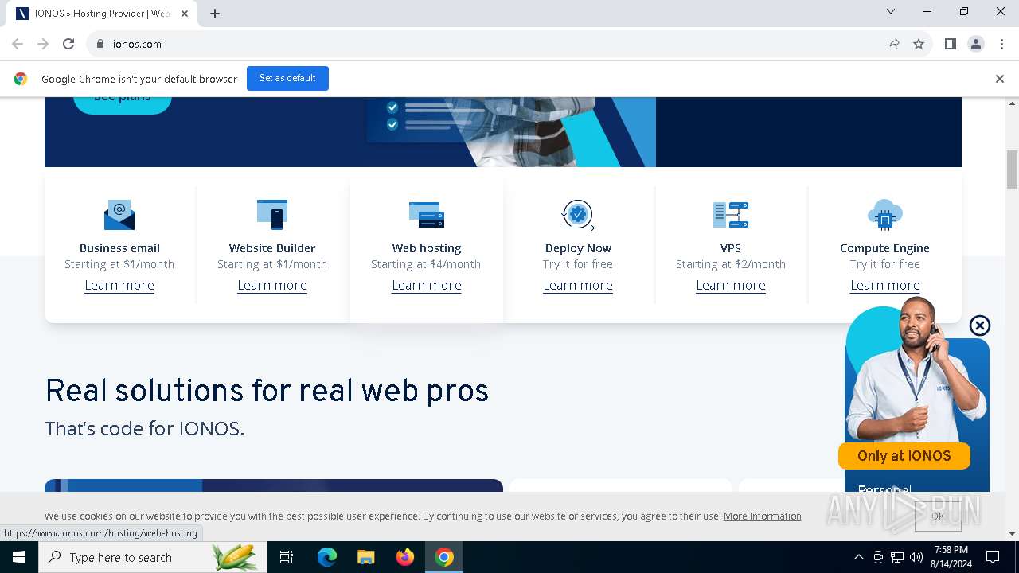Open the tab search dropdown
Viewport: 1019px width, 573px height.
pos(891,11)
